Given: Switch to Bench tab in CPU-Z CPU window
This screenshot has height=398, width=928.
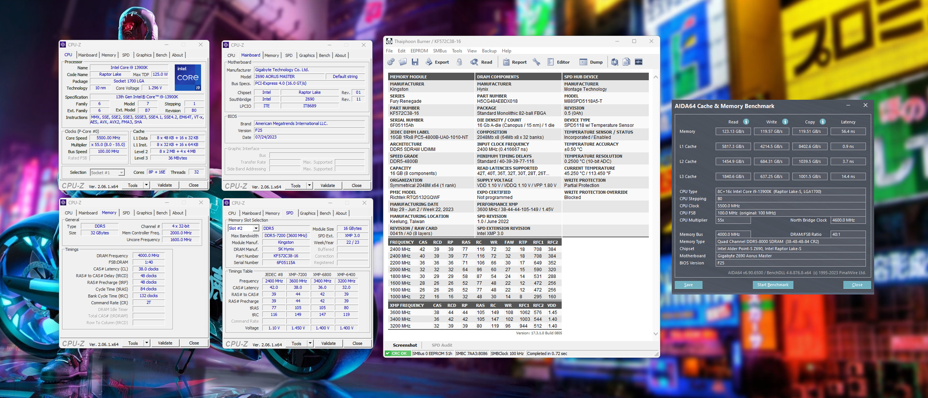Looking at the screenshot, I should (x=161, y=55).
